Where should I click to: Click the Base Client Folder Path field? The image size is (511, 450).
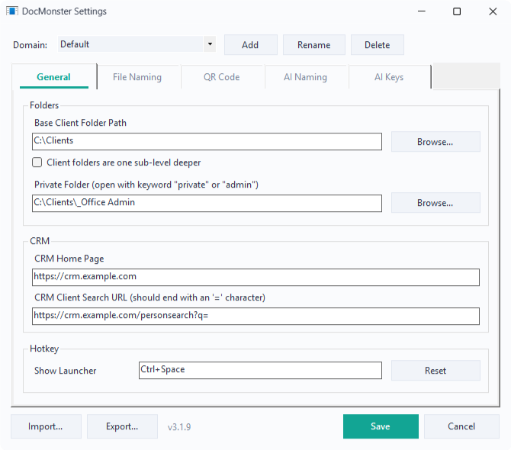pos(207,141)
